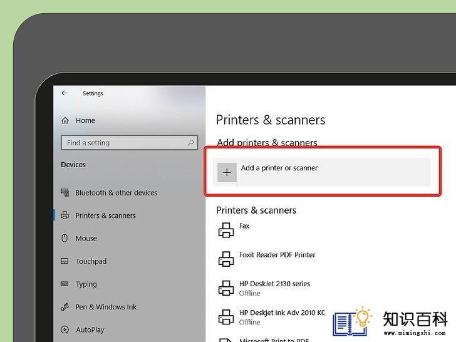Click the Pen & Windows Ink icon
Image resolution: width=456 pixels, height=342 pixels.
[x=65, y=307]
